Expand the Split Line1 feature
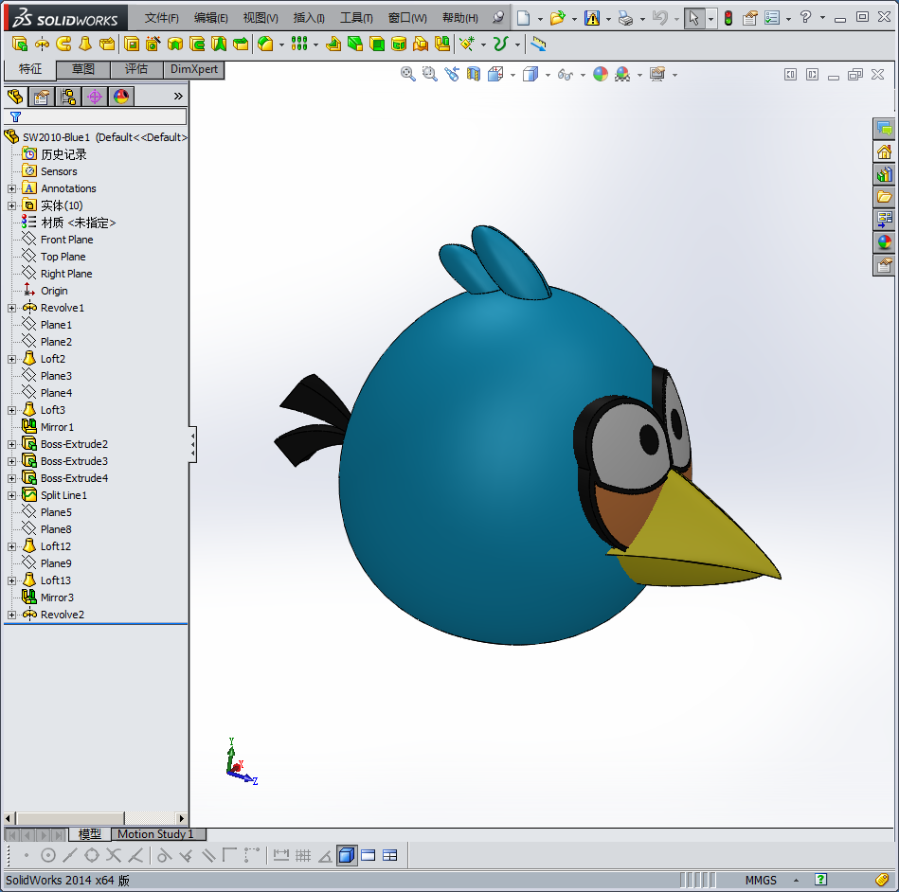 11,496
